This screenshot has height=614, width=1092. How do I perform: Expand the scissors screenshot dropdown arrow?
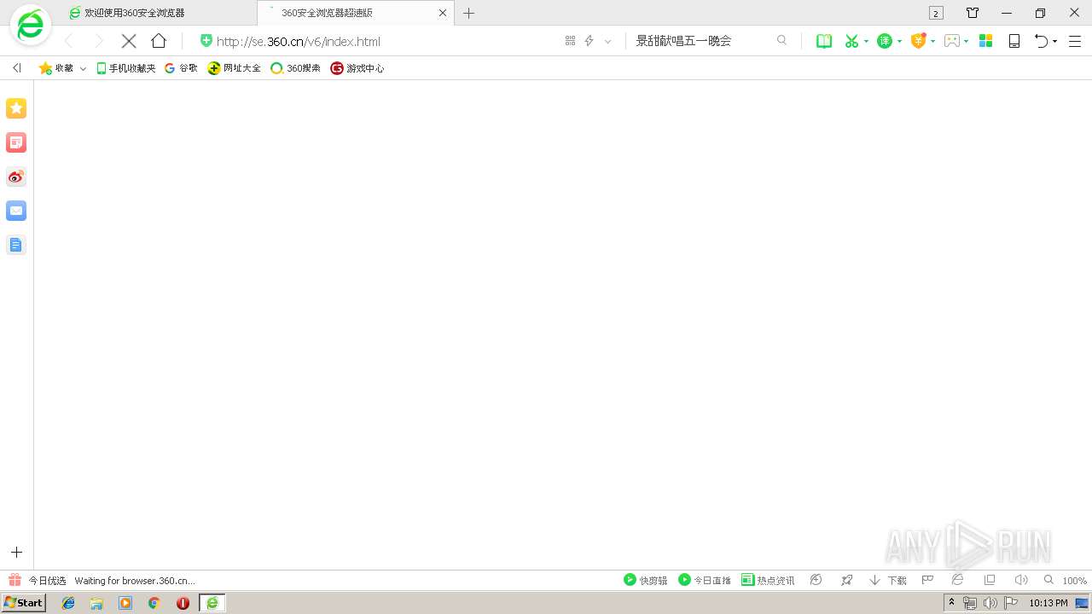tap(866, 41)
